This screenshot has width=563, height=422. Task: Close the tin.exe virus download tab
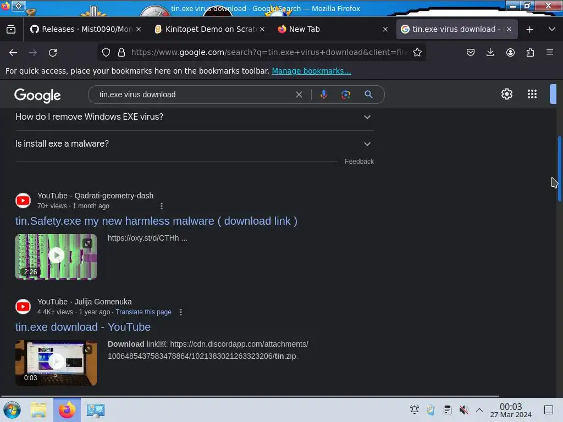509,30
